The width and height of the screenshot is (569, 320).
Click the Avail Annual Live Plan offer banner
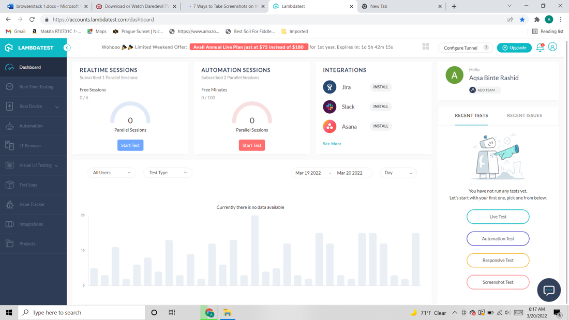249,47
